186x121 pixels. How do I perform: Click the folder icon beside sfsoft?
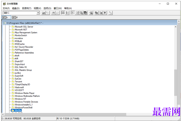13,56
